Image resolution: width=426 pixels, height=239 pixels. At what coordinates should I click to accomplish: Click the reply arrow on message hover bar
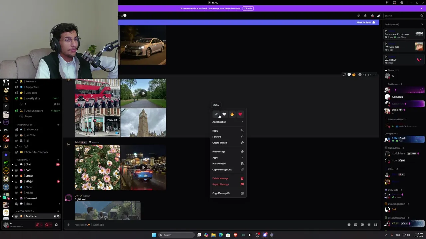pyautogui.click(x=365, y=75)
